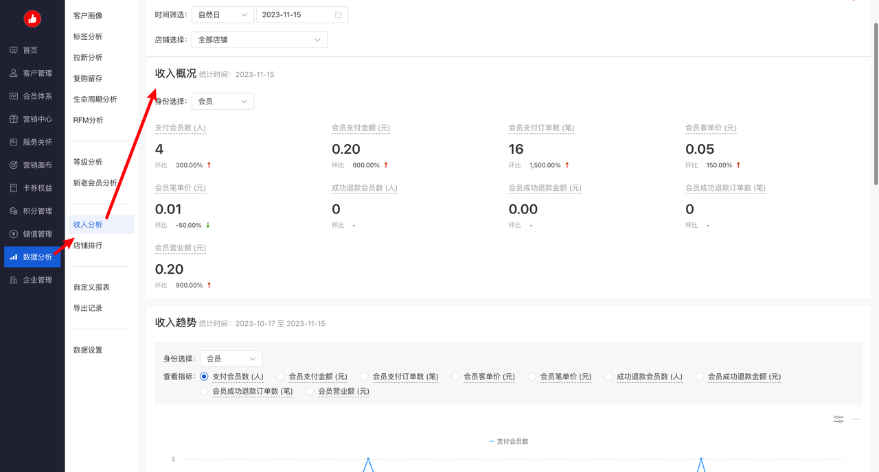Click calendar icon in date field
879x472 pixels.
(x=339, y=14)
